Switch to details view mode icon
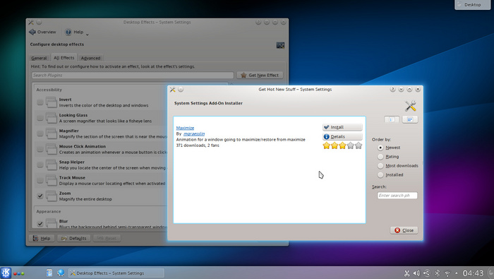The height and width of the screenshot is (279, 494). 410,119
